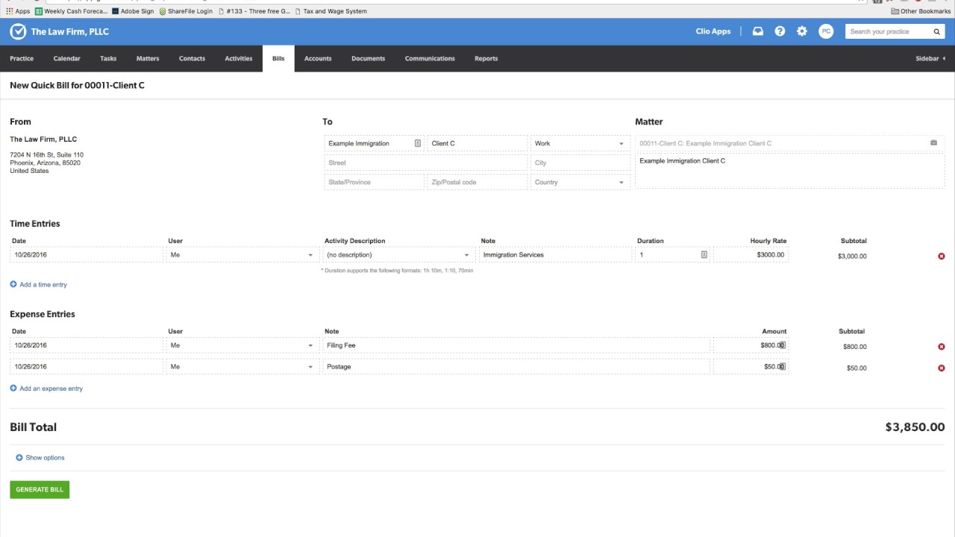Click the State/Province field

[374, 182]
